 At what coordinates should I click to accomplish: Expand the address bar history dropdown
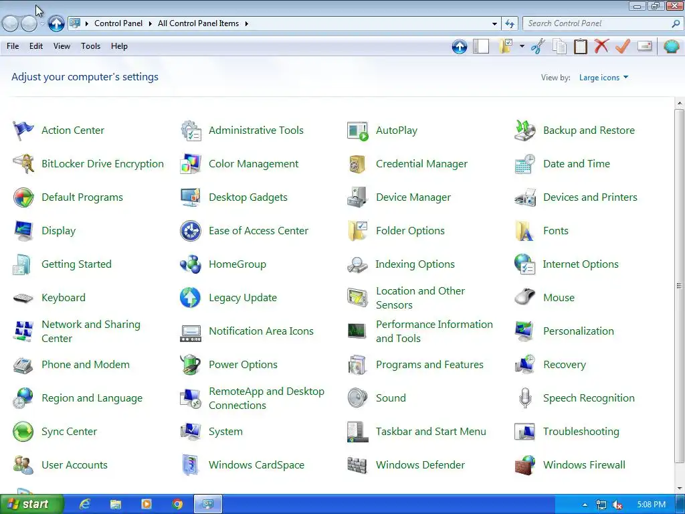pyautogui.click(x=494, y=23)
